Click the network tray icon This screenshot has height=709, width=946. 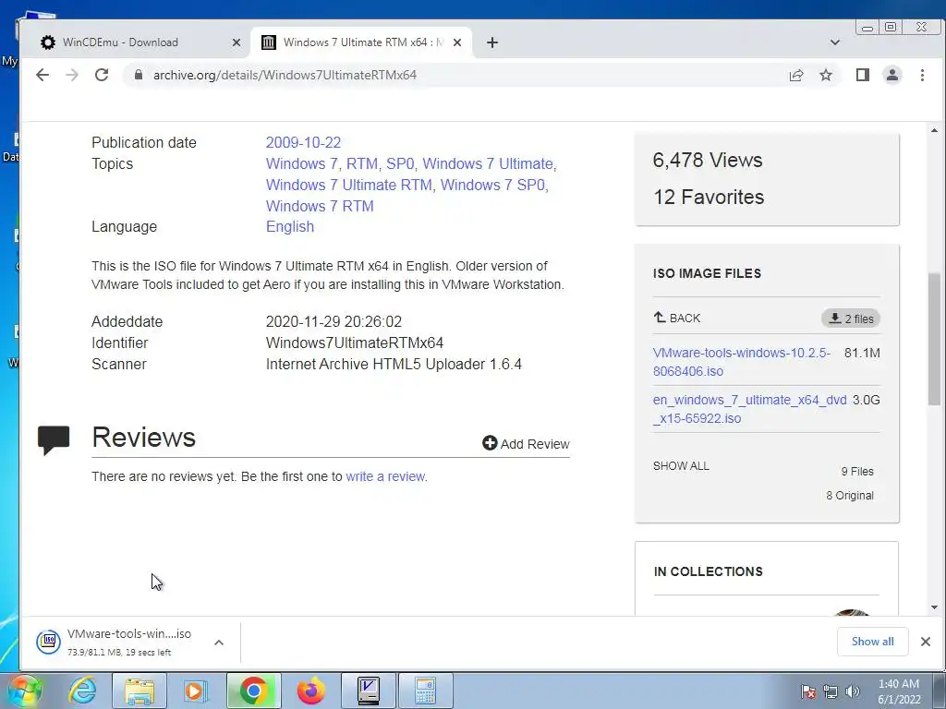tap(831, 691)
